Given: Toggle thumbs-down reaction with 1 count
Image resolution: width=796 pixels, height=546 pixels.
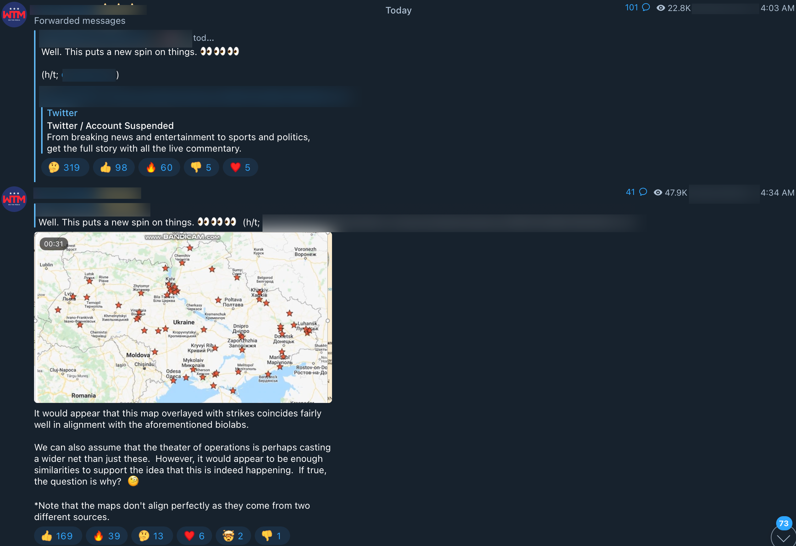Looking at the screenshot, I should click(272, 536).
